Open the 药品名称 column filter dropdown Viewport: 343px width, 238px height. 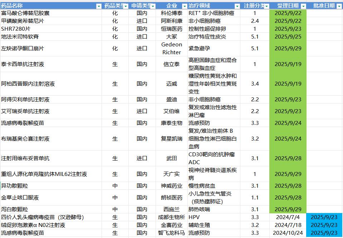[x=99, y=6]
